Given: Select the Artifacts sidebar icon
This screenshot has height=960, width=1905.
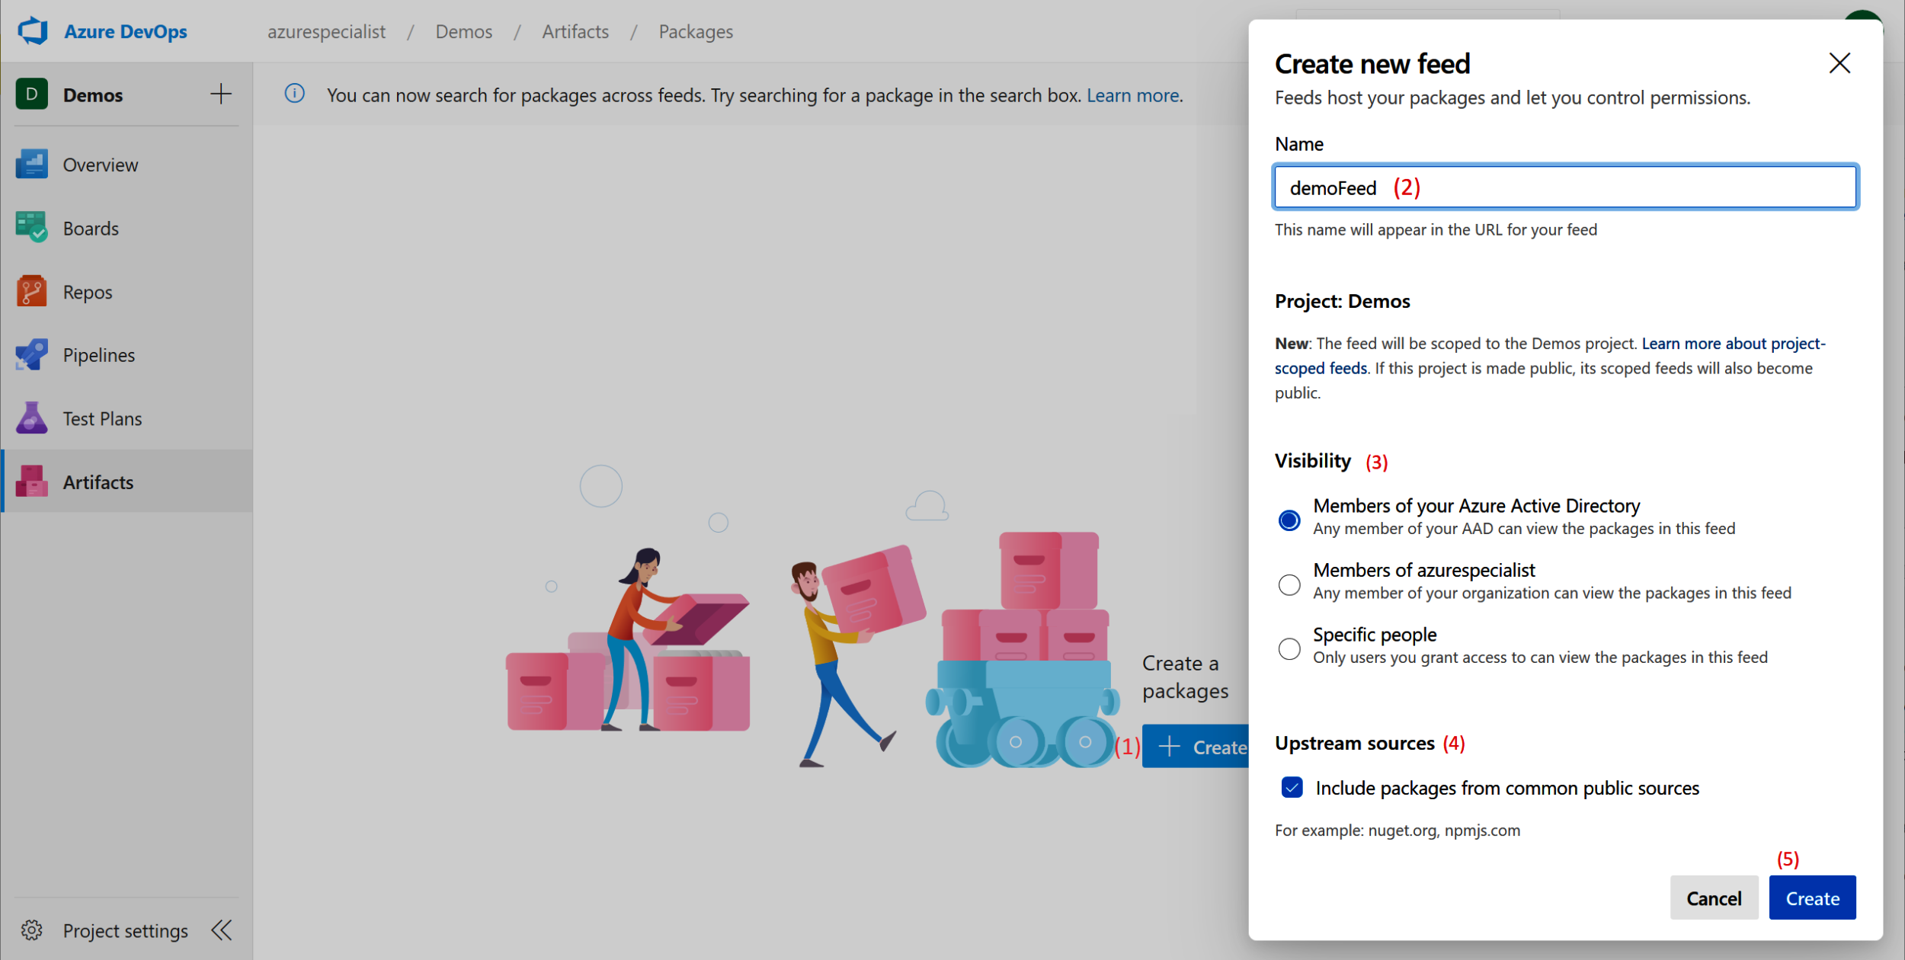Looking at the screenshot, I should coord(31,482).
